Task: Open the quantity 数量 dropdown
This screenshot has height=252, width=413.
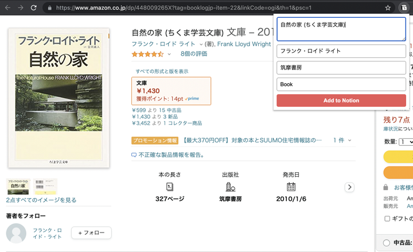Action: pyautogui.click(x=406, y=141)
